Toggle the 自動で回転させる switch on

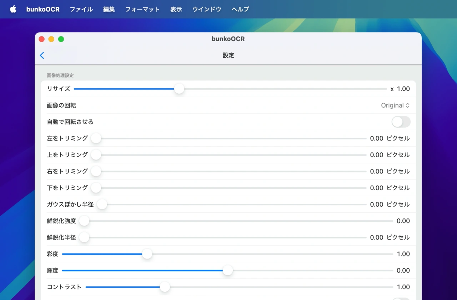click(x=401, y=122)
